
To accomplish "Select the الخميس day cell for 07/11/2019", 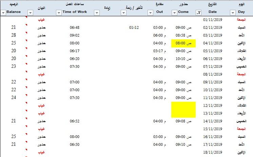I will (241, 67).
